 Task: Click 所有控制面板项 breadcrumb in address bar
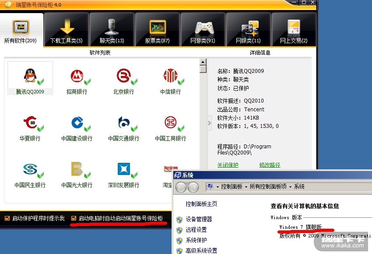click(x=268, y=187)
